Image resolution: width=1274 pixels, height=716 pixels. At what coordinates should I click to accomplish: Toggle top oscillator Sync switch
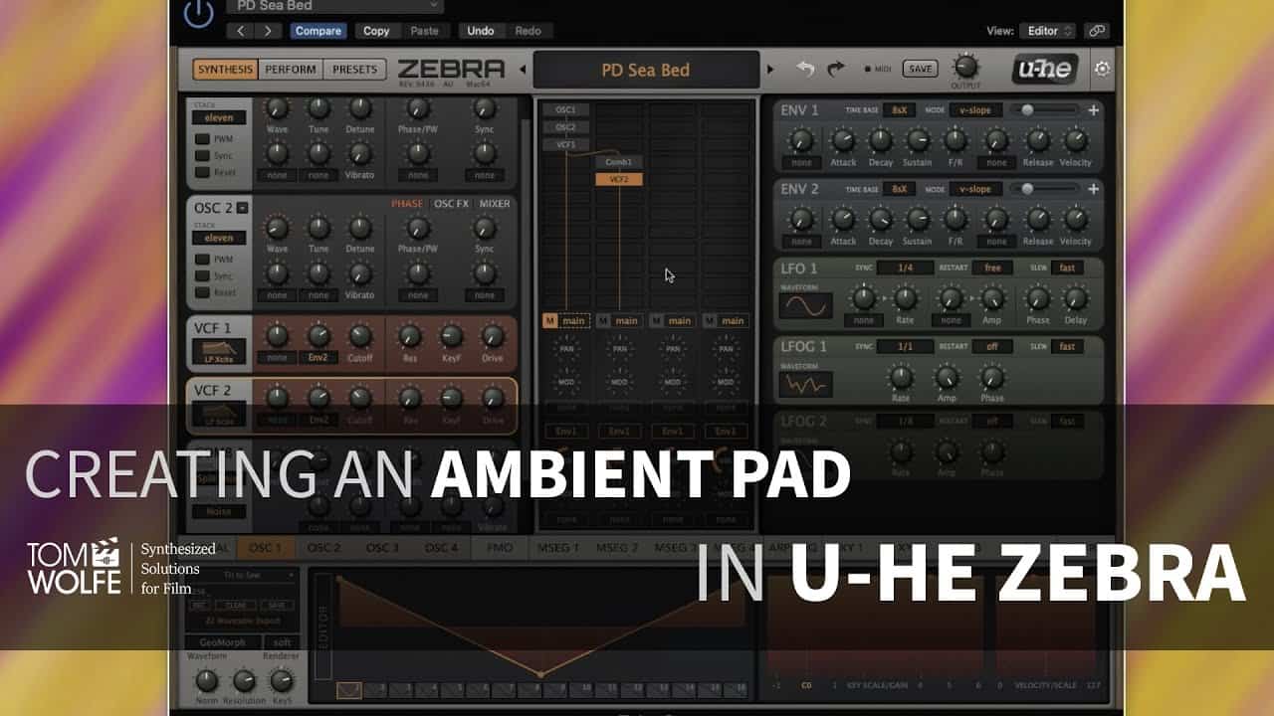202,156
